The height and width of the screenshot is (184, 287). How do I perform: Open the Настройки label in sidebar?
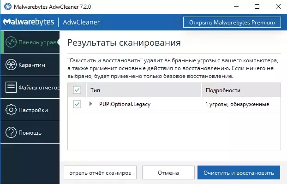coord(33,110)
